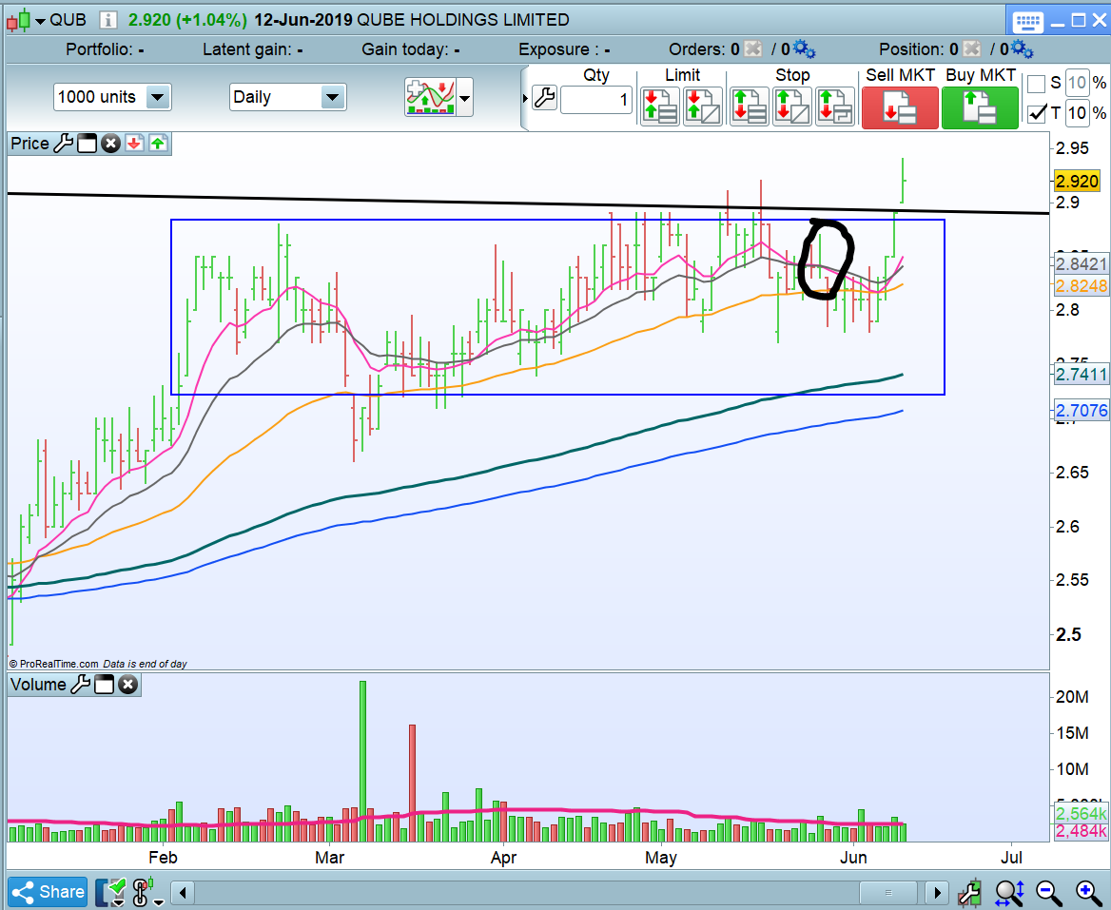This screenshot has width=1111, height=910.
Task: Click the Price panel green up arrow
Action: pyautogui.click(x=157, y=144)
